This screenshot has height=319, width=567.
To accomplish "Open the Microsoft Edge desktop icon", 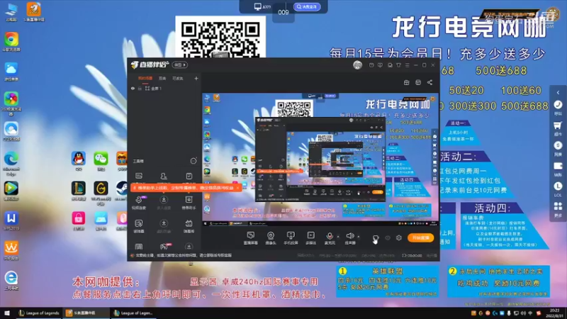I will click(x=11, y=164).
